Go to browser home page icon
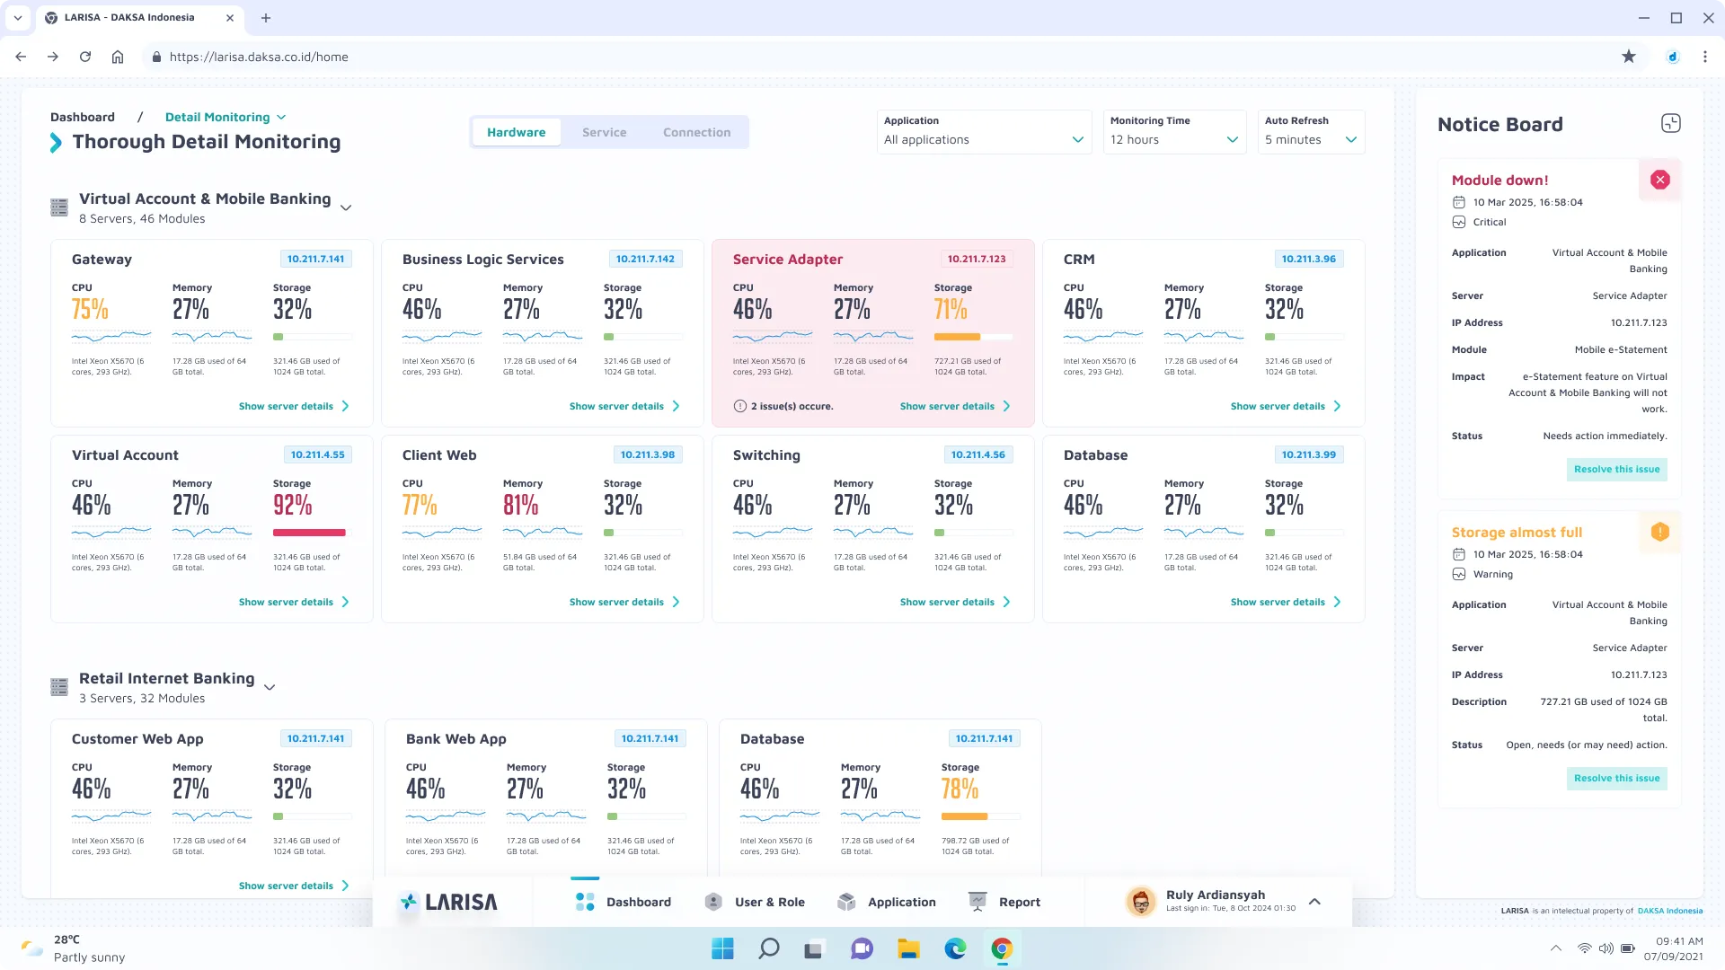The width and height of the screenshot is (1725, 970). tap(118, 57)
